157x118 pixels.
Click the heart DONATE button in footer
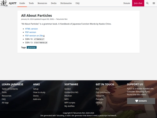click(x=141, y=101)
